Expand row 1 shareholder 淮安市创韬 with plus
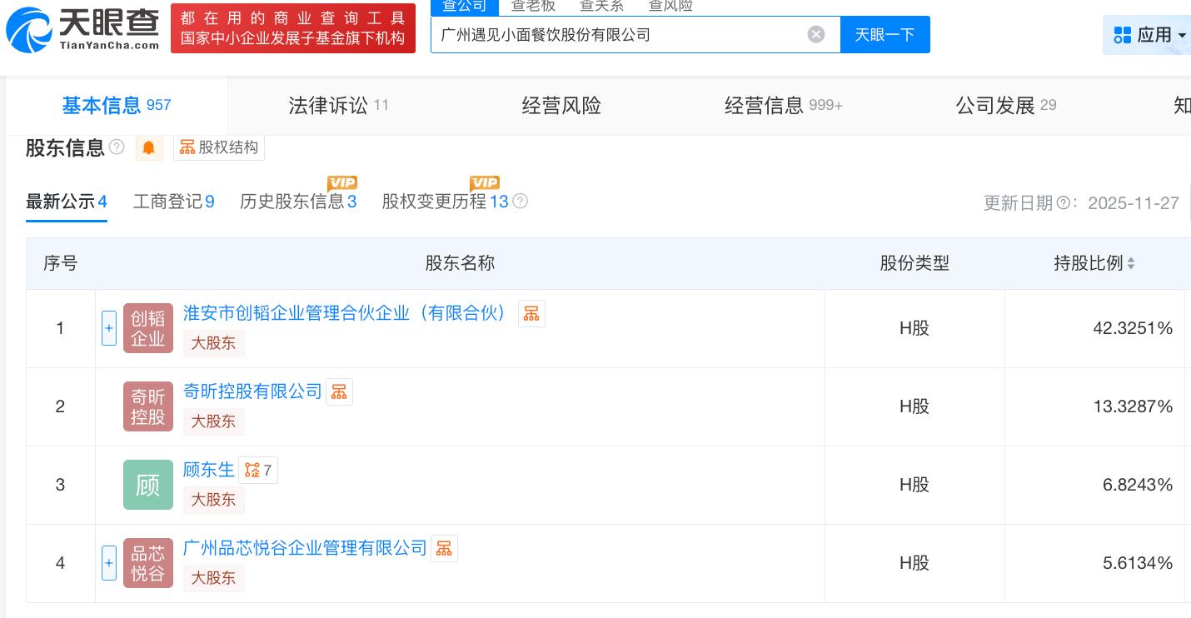Screen dimensions: 1191x618 pyautogui.click(x=109, y=328)
